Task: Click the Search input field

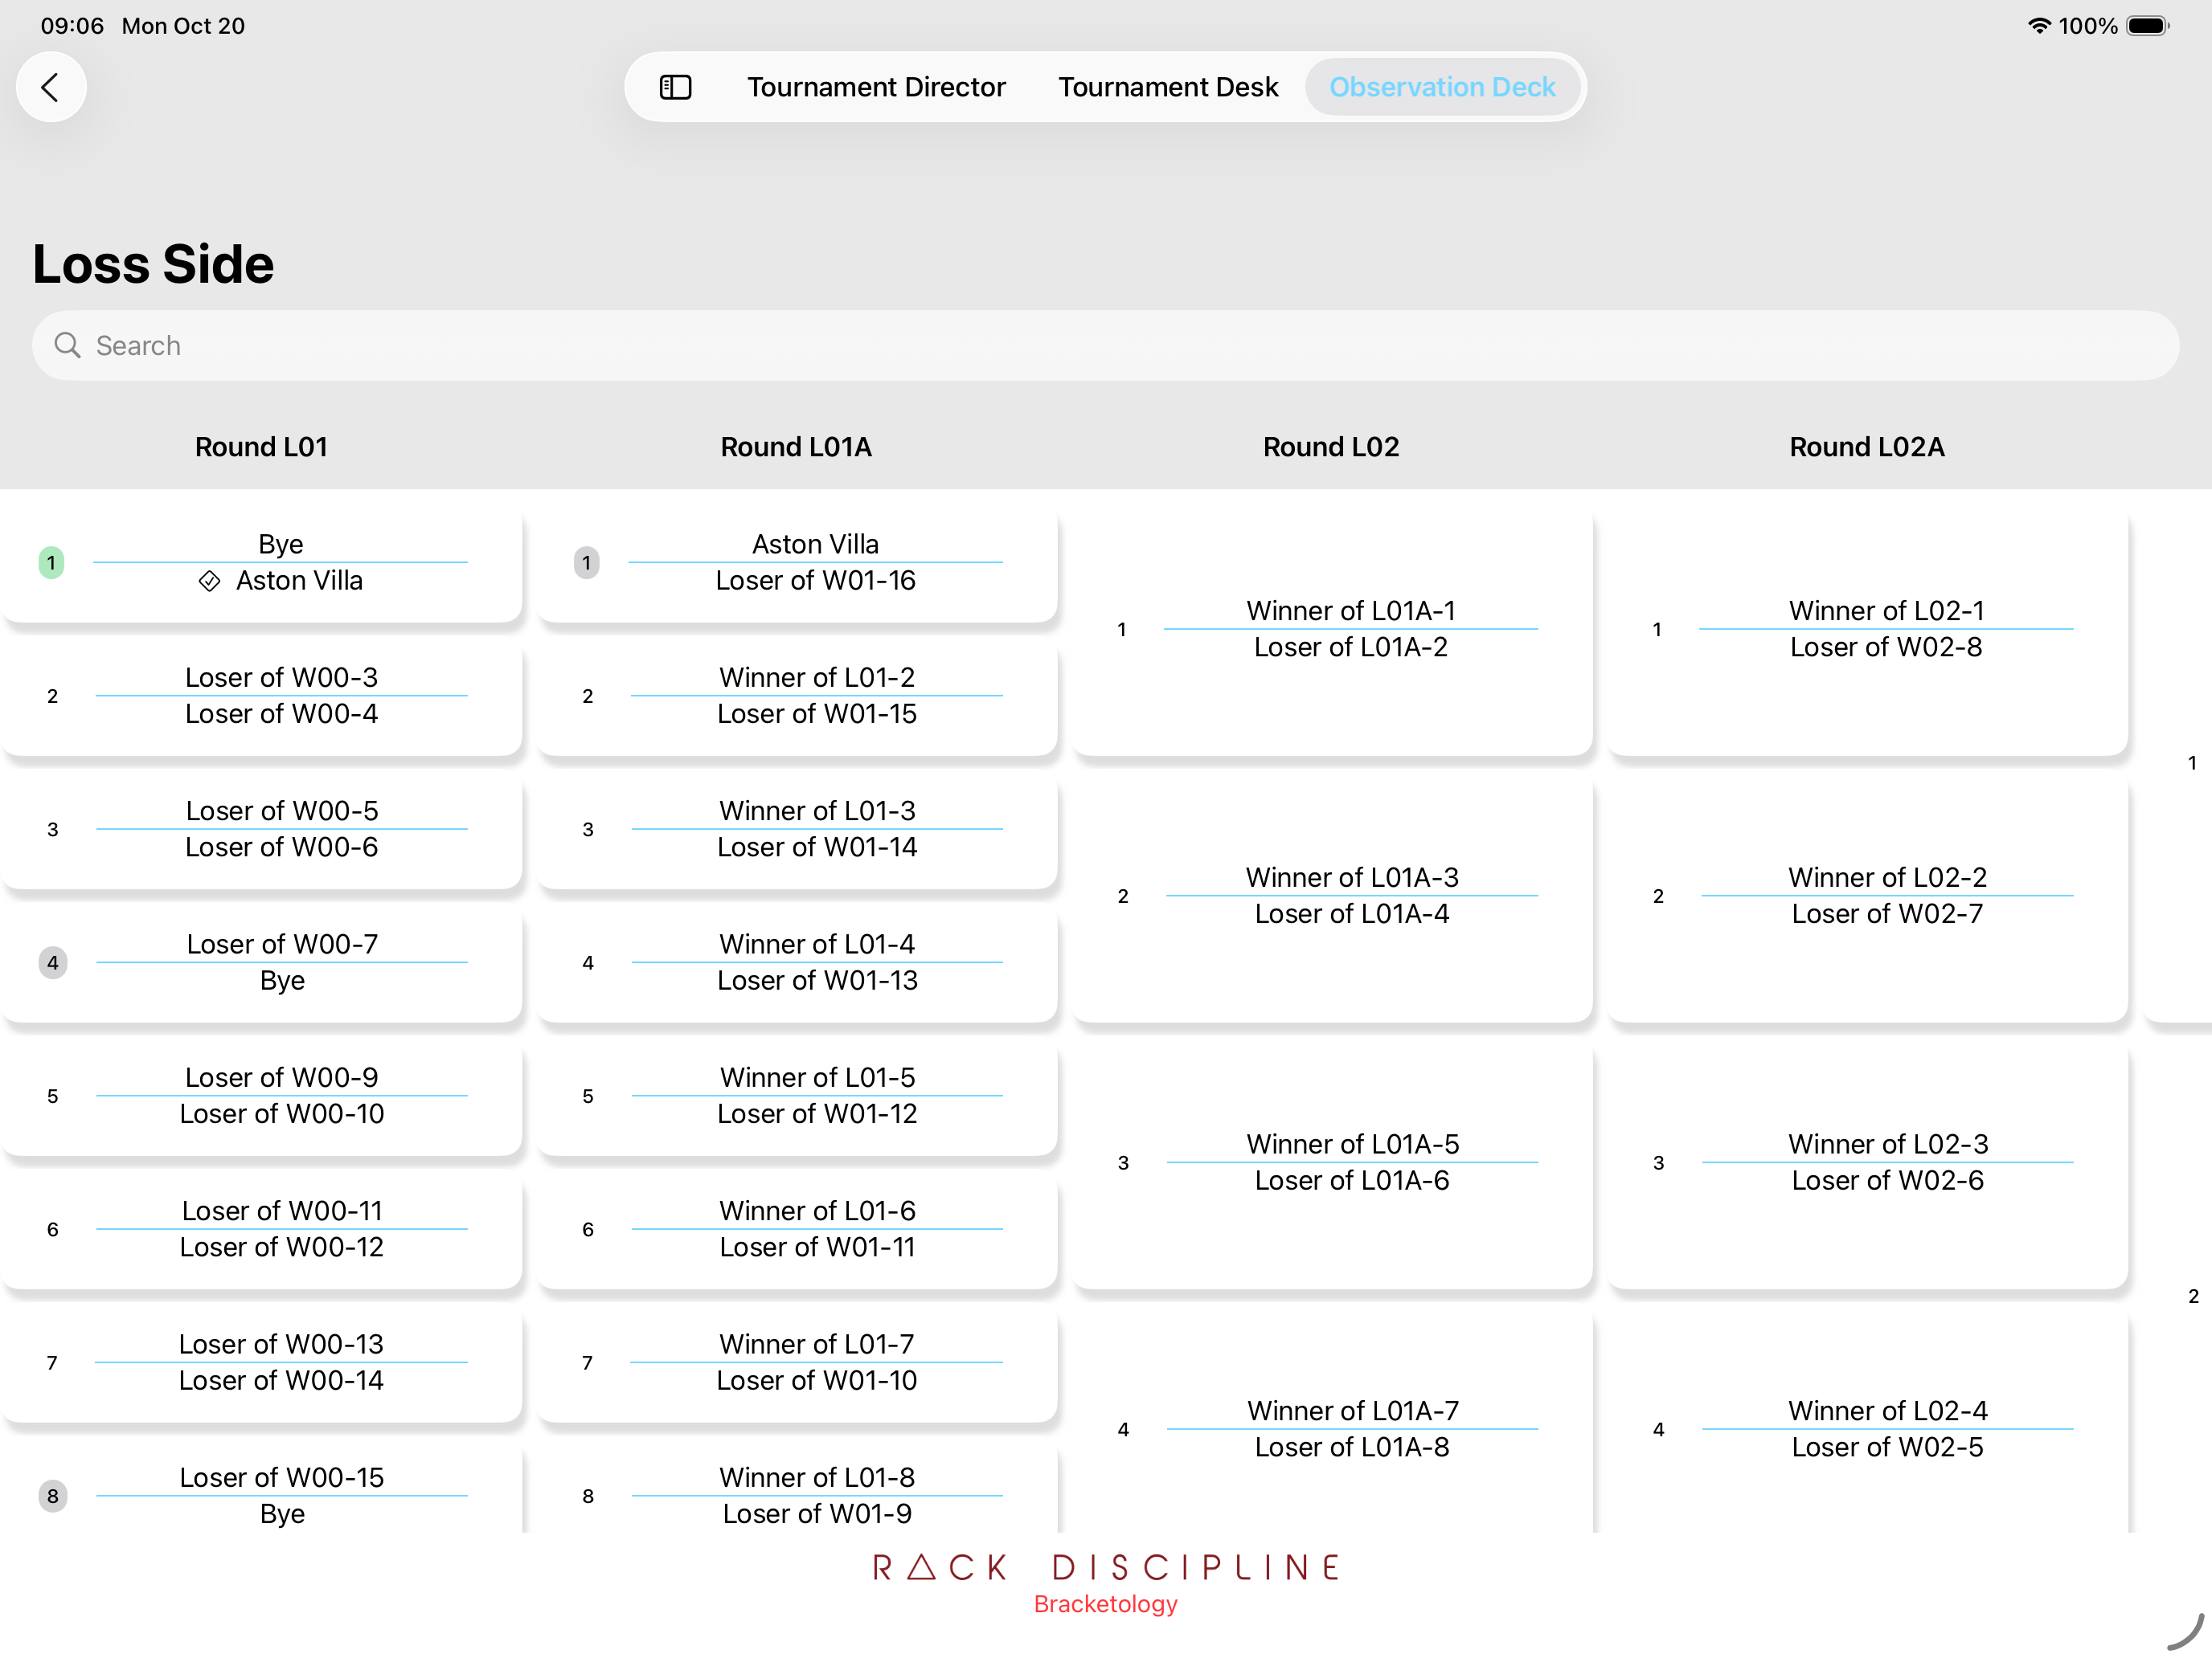Action: pos(1105,345)
